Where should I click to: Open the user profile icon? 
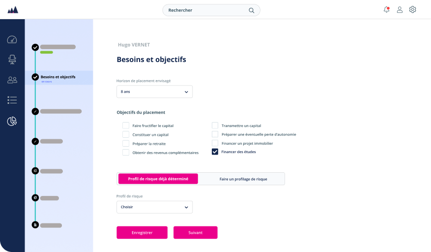[400, 10]
